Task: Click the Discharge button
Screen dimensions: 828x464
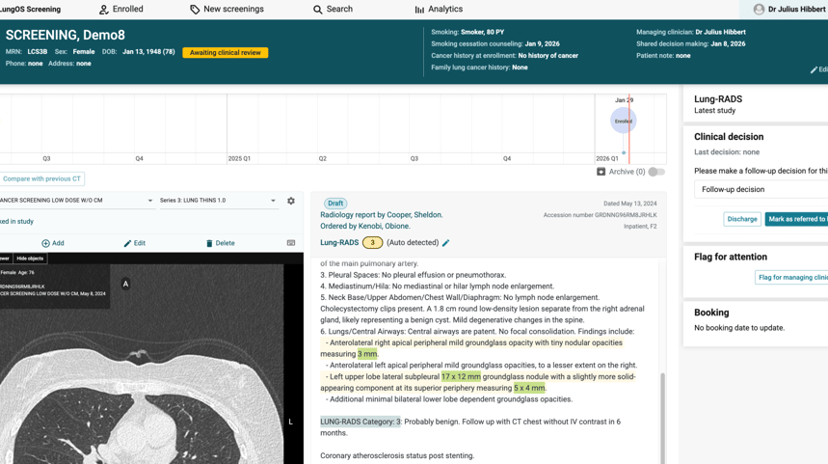Action: (742, 219)
